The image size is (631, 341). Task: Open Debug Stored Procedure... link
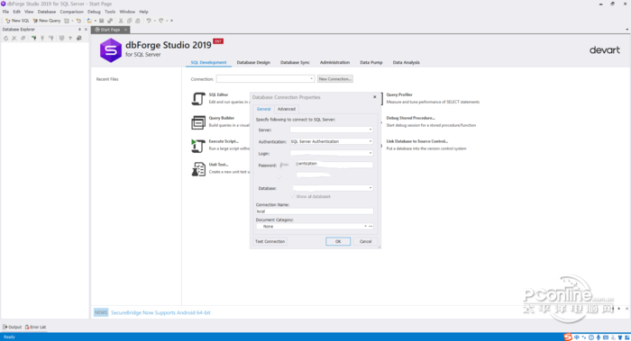(x=410, y=118)
